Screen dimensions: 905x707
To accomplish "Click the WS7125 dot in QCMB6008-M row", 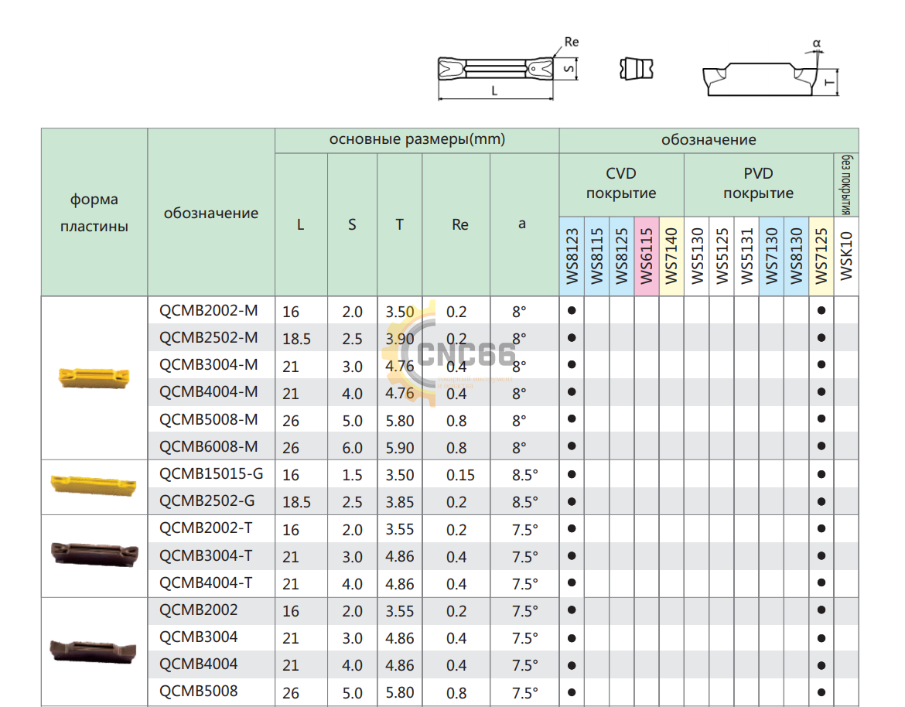I will pos(821,446).
